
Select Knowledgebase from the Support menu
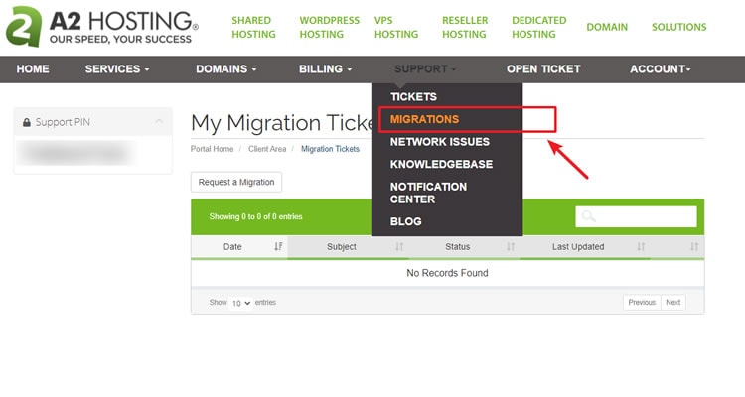(x=441, y=164)
